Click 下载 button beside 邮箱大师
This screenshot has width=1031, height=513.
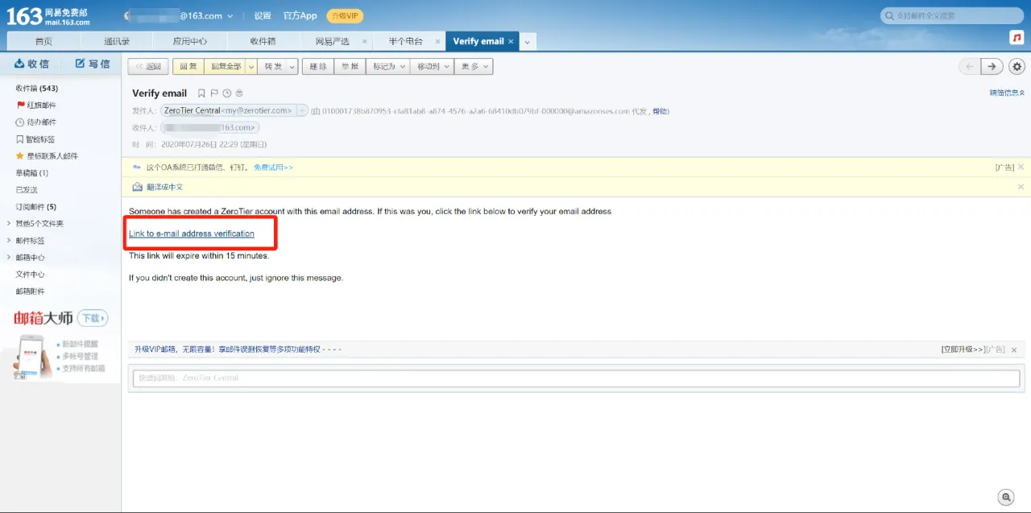point(93,318)
